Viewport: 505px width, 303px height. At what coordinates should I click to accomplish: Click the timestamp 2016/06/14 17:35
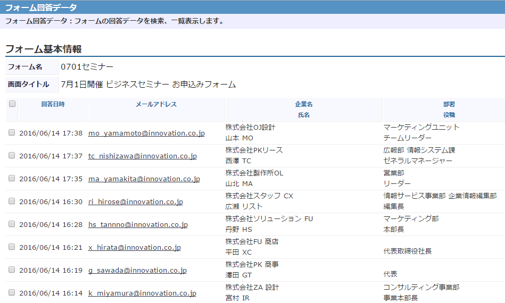pyautogui.click(x=51, y=179)
